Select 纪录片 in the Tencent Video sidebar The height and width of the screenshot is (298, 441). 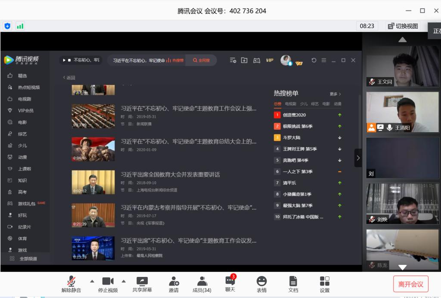24,227
